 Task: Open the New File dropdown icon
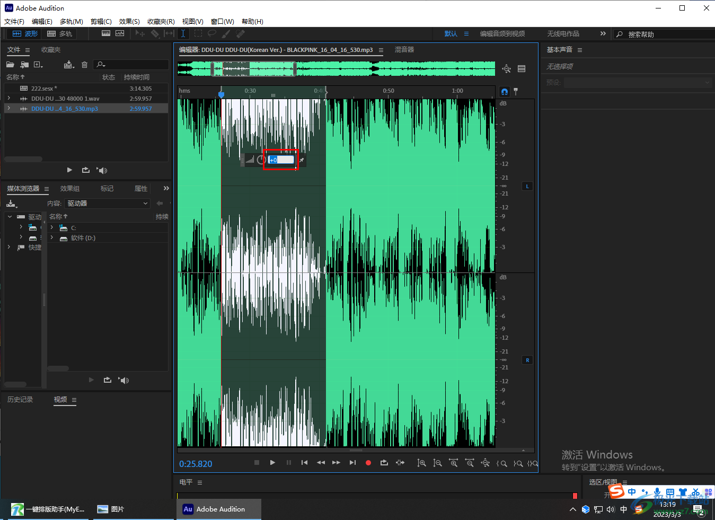38,65
